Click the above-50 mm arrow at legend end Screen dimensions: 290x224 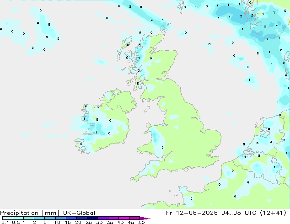[145, 218]
